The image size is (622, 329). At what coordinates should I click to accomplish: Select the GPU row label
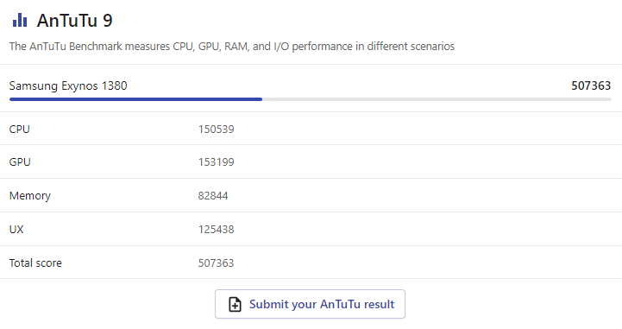click(20, 162)
